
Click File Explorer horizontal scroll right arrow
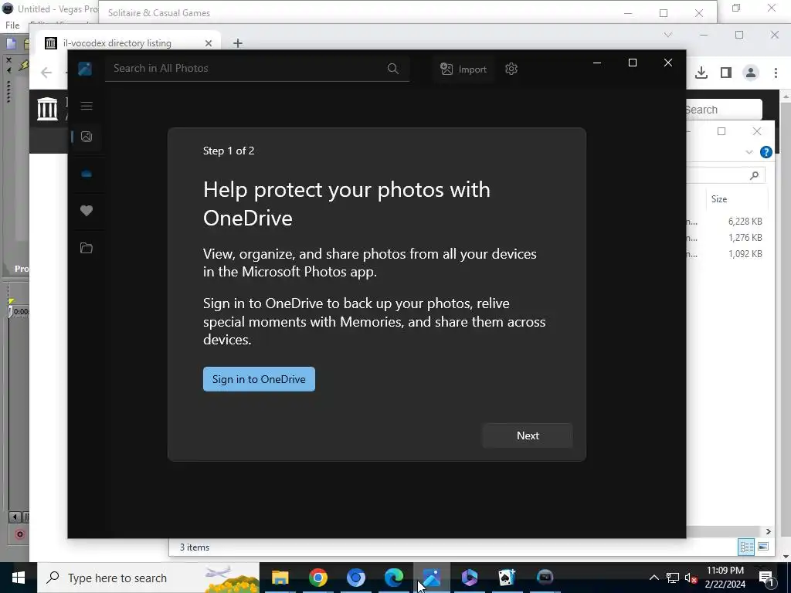tap(769, 531)
